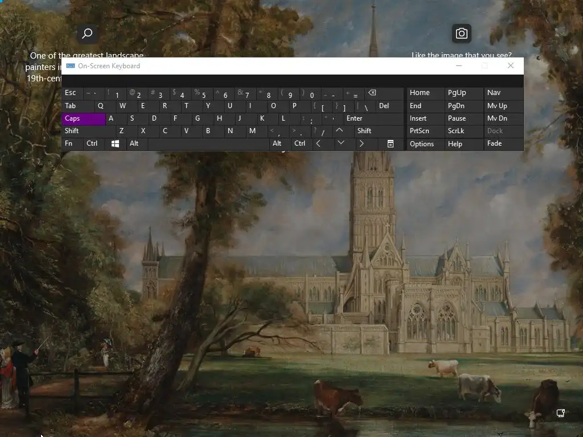
Task: Click the Z key
Action: pyautogui.click(x=126, y=131)
